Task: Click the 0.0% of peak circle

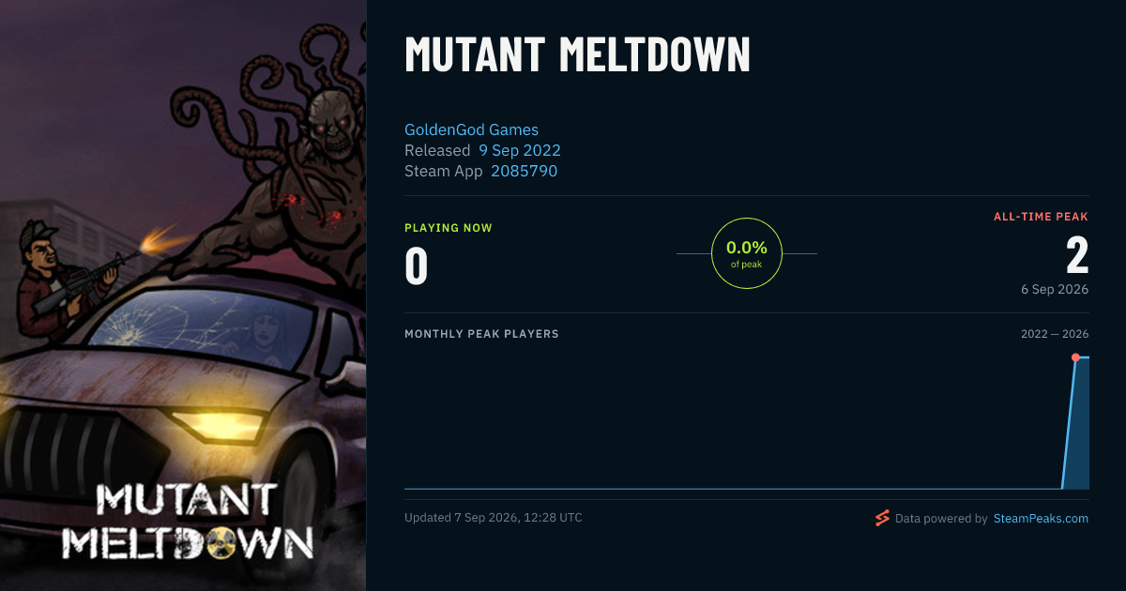Action: [x=747, y=253]
